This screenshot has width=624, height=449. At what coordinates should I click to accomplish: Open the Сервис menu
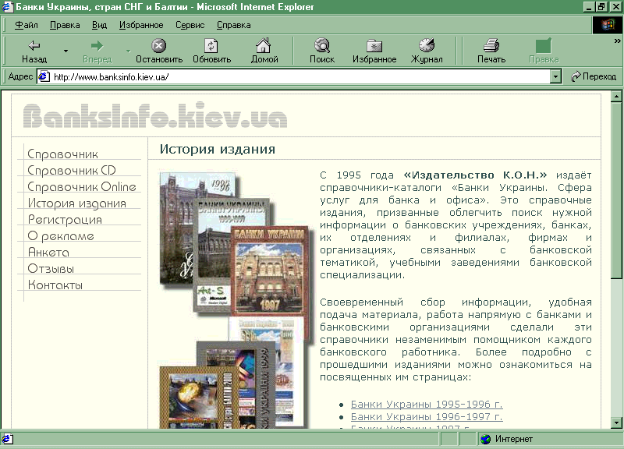(x=190, y=25)
